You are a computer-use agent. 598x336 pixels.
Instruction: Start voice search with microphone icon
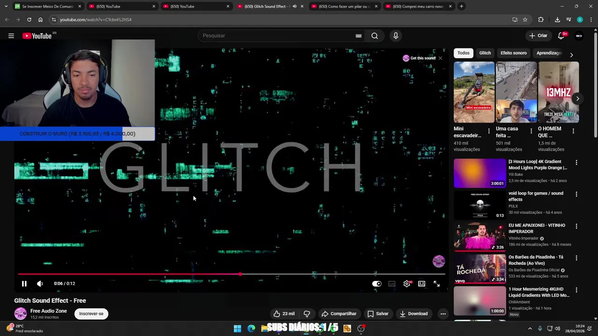pos(396,36)
